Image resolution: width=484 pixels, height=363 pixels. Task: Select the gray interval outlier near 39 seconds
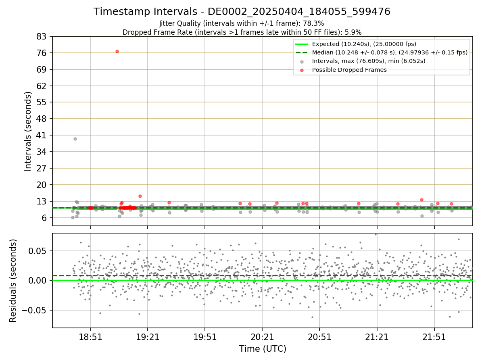[x=75, y=139]
